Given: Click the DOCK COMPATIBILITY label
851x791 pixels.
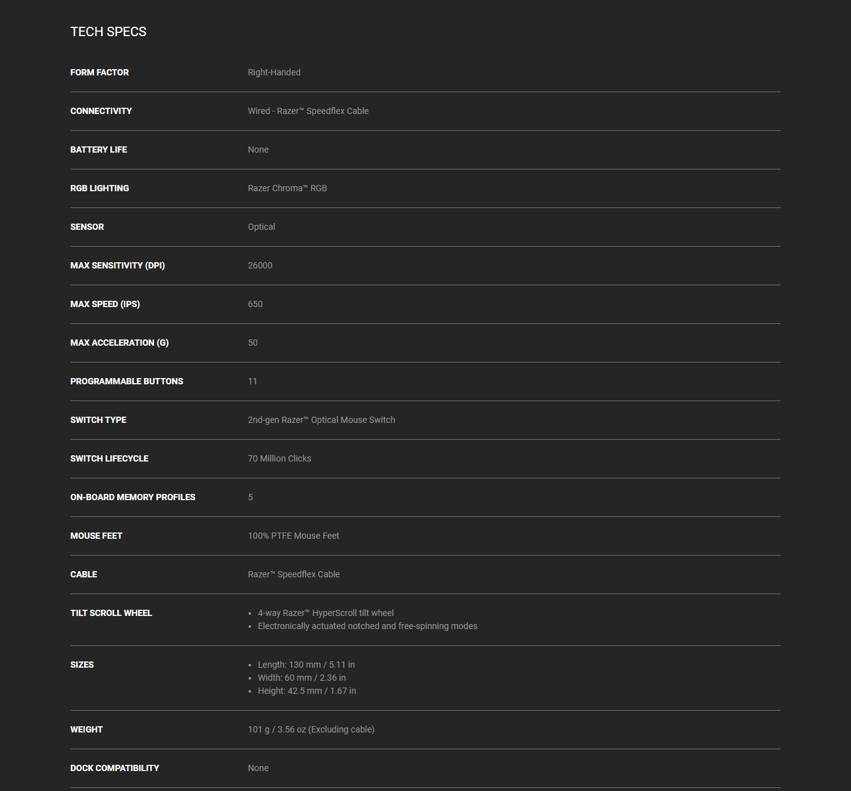Looking at the screenshot, I should (115, 768).
